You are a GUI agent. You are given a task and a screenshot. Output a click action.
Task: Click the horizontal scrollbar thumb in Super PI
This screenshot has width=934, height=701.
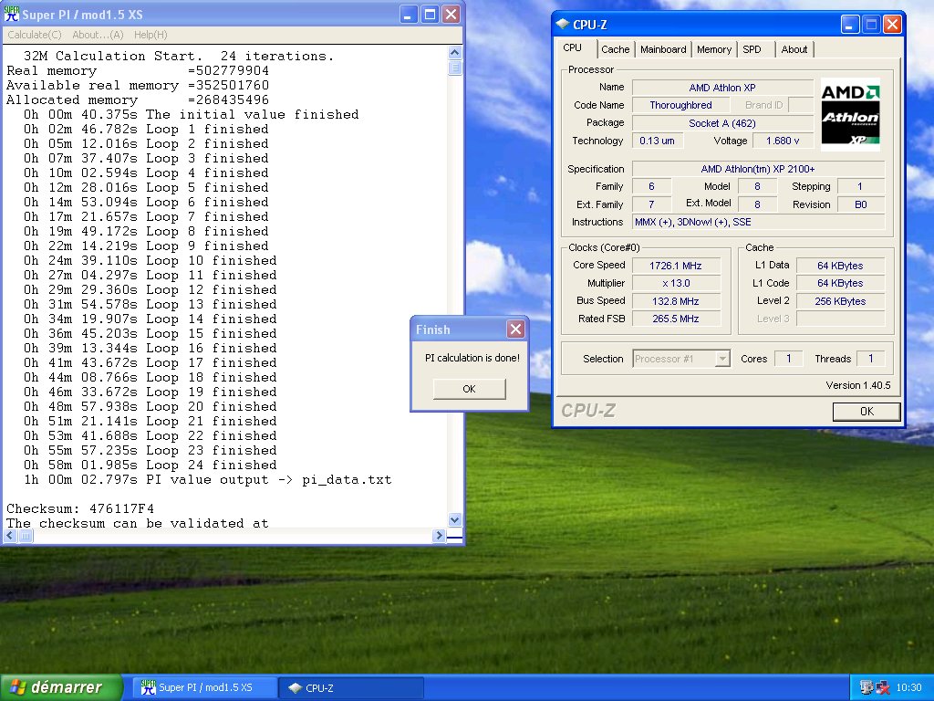point(25,535)
